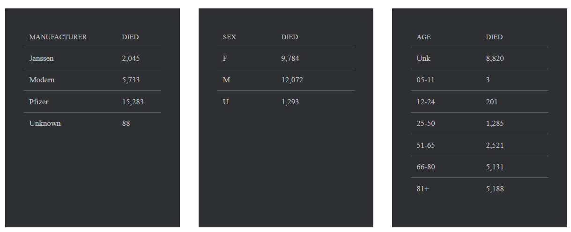Click DIED header in the manufacturer table
Image resolution: width=571 pixels, height=232 pixels.
pyautogui.click(x=130, y=37)
